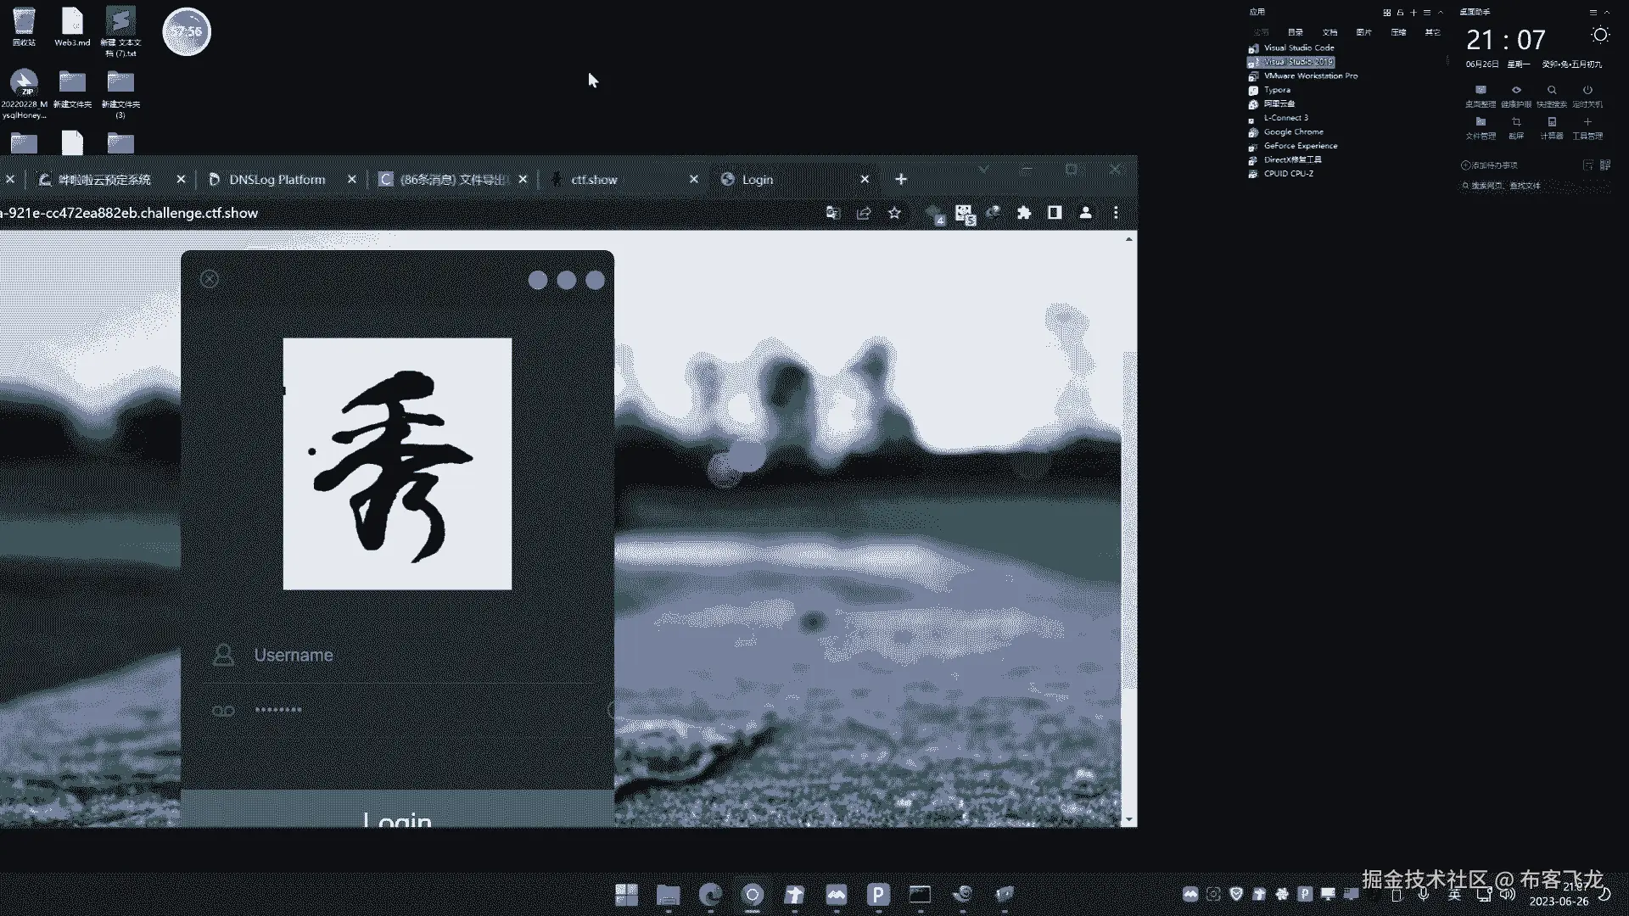1629x916 pixels.
Task: Click the translate page icon
Action: 832,213
